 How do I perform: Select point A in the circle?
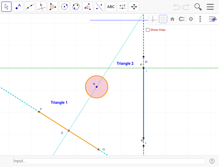coord(97,87)
